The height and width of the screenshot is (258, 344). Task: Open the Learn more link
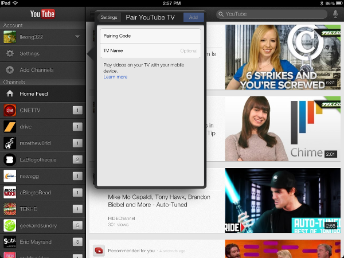(x=115, y=77)
